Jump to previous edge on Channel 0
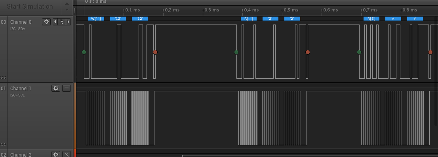 pyautogui.click(x=55, y=22)
